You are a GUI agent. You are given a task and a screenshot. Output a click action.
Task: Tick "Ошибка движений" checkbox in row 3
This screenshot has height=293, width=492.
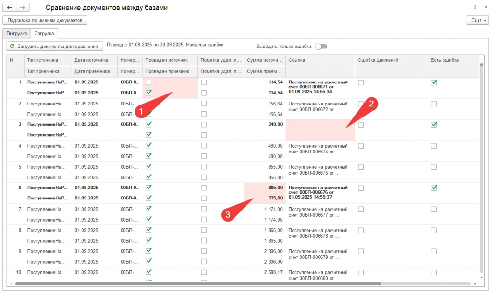tap(361, 125)
